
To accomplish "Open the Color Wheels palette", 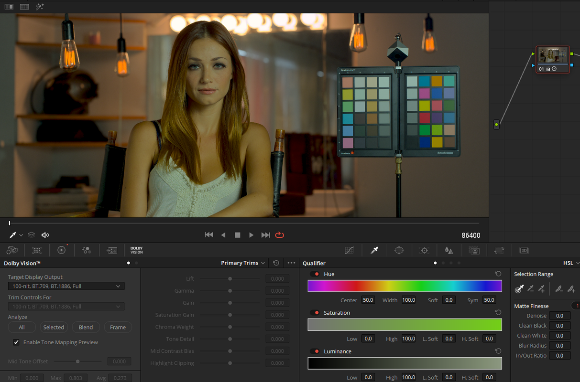I will (62, 250).
